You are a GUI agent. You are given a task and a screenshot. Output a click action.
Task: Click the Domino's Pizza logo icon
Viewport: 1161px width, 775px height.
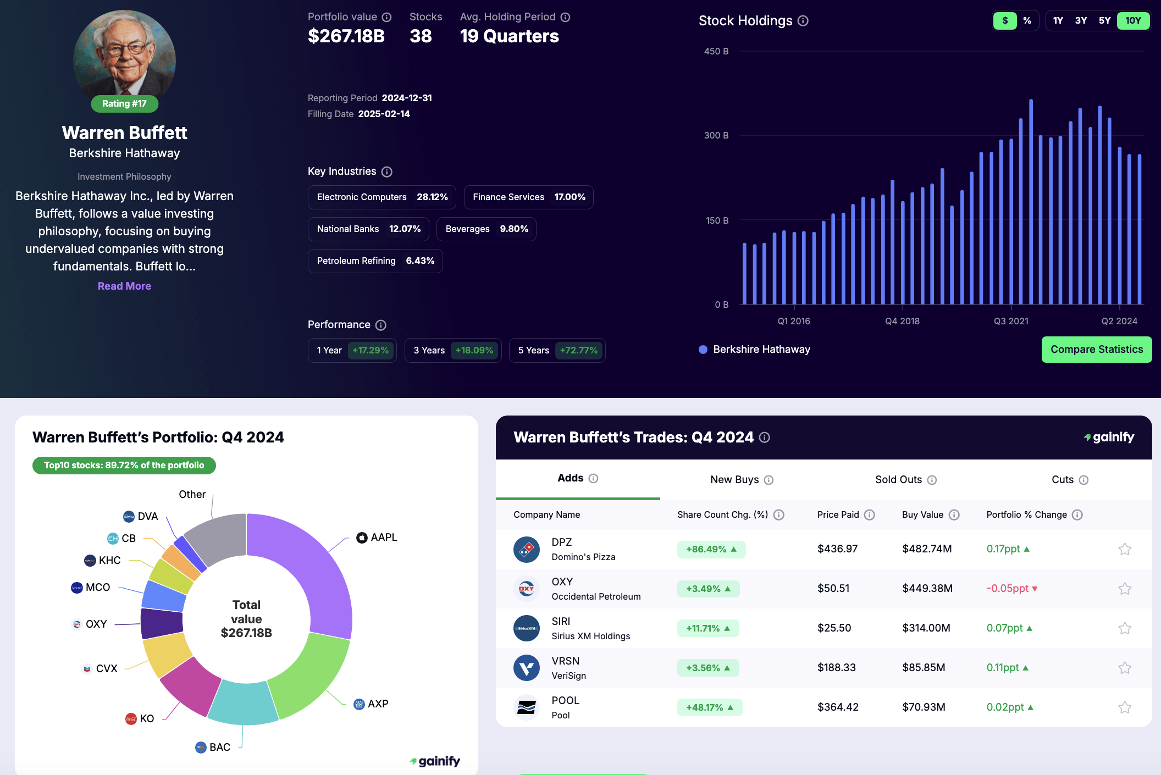(527, 549)
